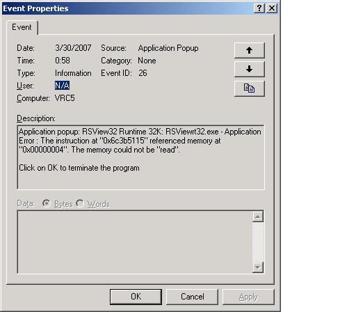Click the Event ID value 26
The width and height of the screenshot is (356, 312).
tap(143, 73)
